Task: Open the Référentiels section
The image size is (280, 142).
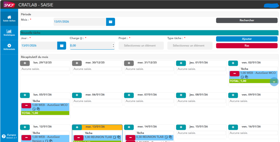Action: (9, 47)
